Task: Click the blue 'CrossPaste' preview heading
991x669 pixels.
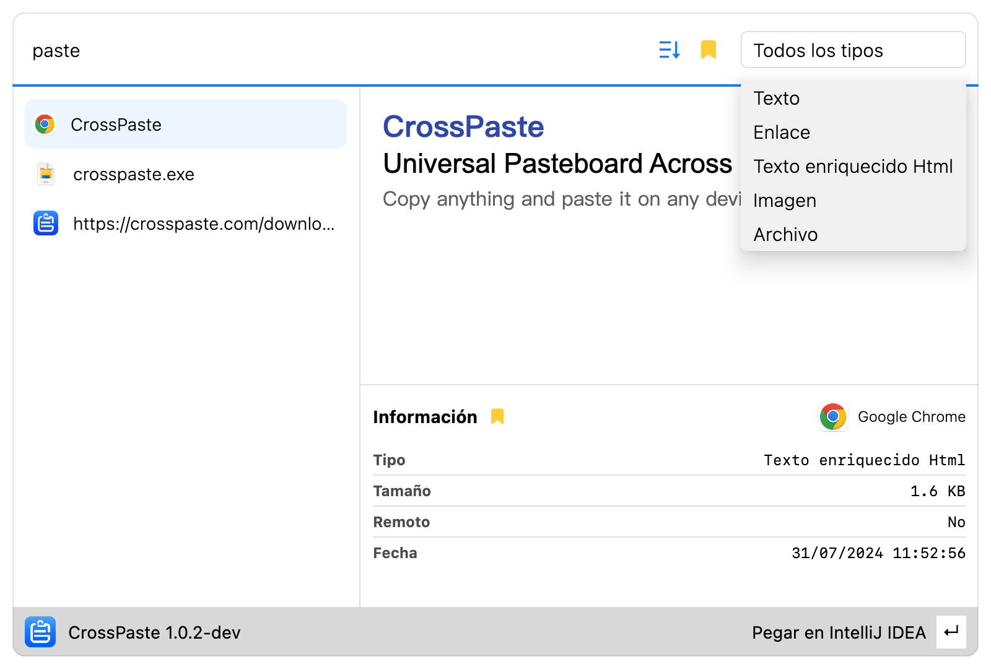Action: [x=463, y=127]
